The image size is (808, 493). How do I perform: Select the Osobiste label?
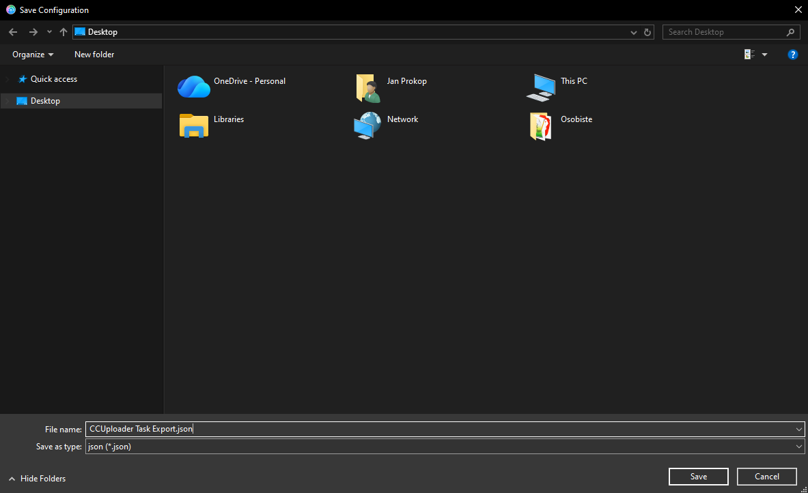coord(576,119)
